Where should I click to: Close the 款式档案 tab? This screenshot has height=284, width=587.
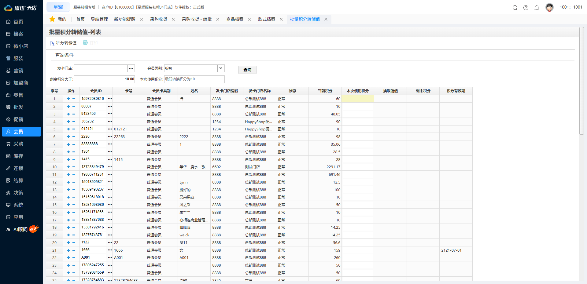(281, 19)
